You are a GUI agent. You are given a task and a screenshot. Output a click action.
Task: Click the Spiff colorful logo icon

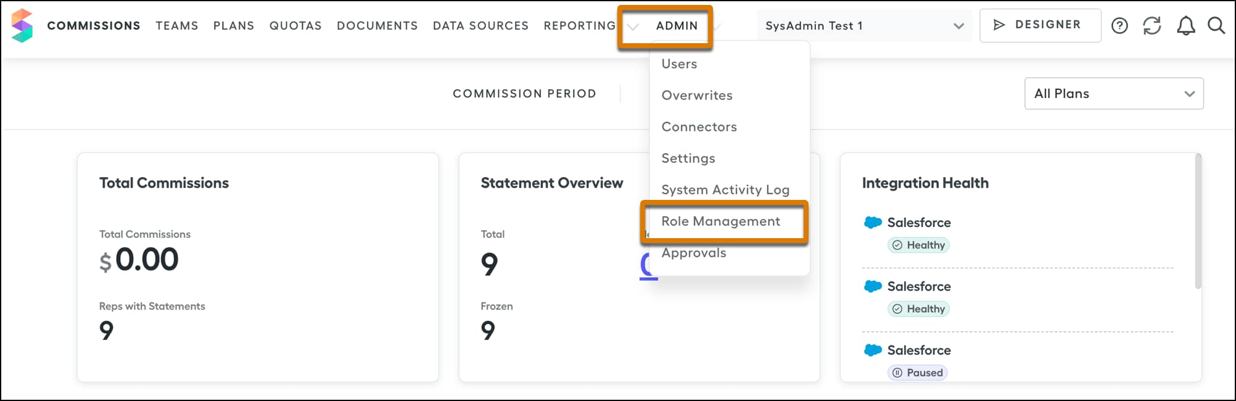pyautogui.click(x=22, y=25)
